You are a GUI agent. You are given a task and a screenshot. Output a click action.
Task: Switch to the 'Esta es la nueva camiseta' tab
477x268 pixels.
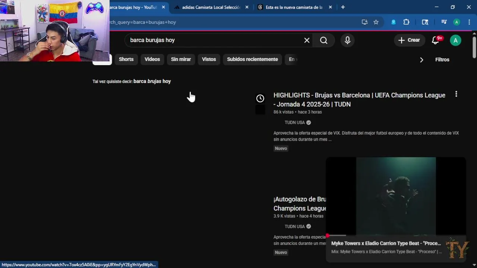pos(294,7)
